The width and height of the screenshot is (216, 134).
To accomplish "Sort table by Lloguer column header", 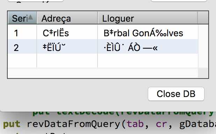I will click(x=148, y=18).
